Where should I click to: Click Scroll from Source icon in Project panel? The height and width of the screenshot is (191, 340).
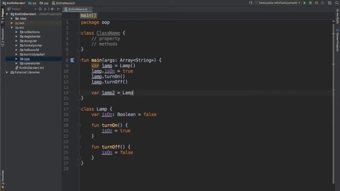[40, 9]
